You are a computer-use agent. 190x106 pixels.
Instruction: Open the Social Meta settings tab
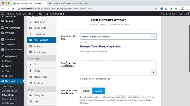point(42,28)
